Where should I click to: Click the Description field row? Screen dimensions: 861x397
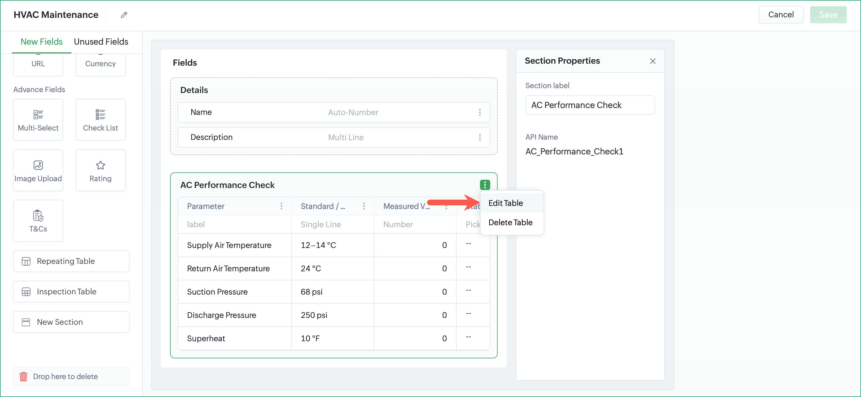click(334, 137)
